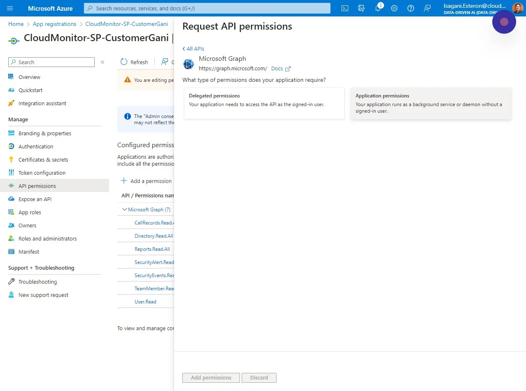Open Directories and subscriptions filter icon
Viewport: 526px width, 391px height.
[x=361, y=8]
